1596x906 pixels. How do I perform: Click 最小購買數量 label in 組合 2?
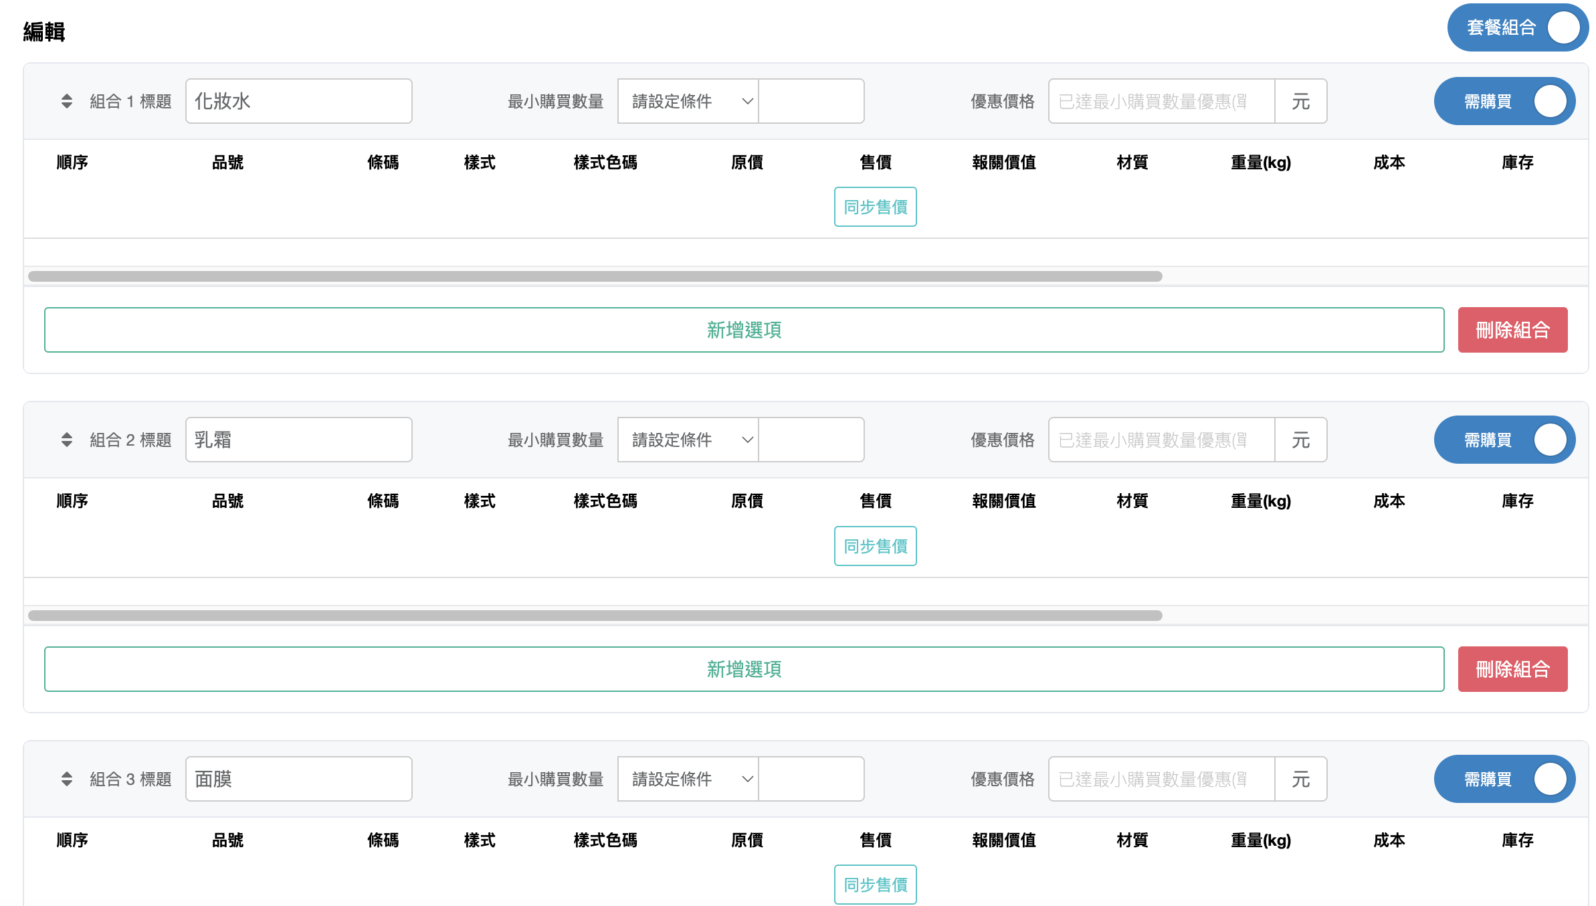556,440
